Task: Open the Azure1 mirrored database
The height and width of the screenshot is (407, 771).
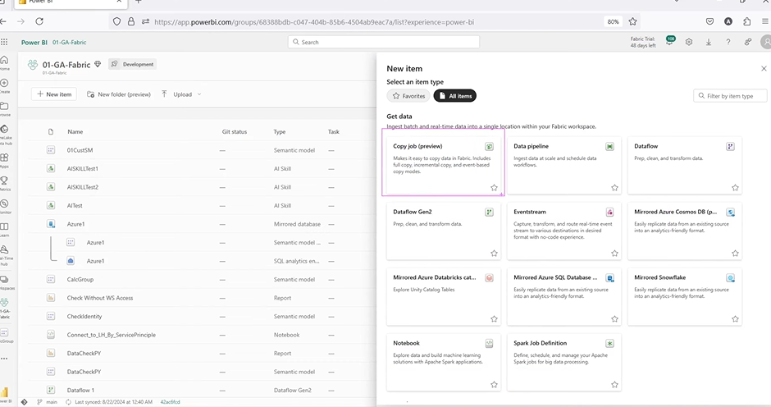Action: pyautogui.click(x=75, y=224)
